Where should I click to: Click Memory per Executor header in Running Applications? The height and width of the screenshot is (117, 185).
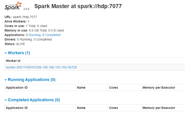159,88
